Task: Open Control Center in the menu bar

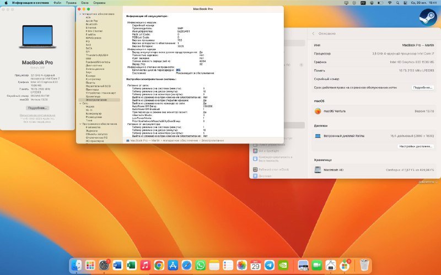Action: pyautogui.click(x=405, y=3)
